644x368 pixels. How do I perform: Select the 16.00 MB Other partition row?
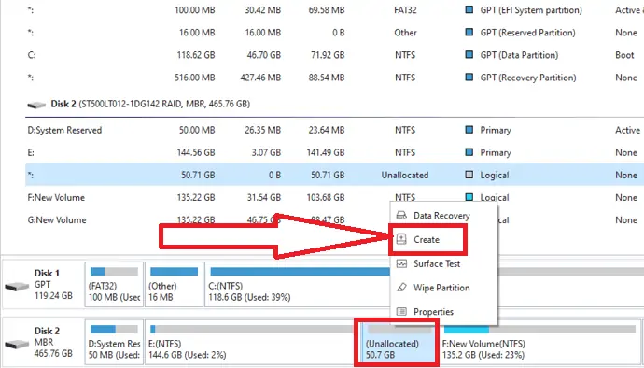pos(334,32)
